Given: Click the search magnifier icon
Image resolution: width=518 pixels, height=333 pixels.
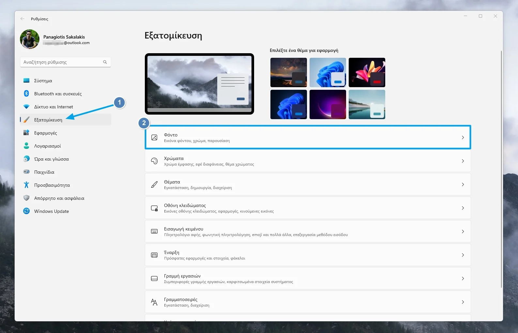Looking at the screenshot, I should [x=105, y=62].
